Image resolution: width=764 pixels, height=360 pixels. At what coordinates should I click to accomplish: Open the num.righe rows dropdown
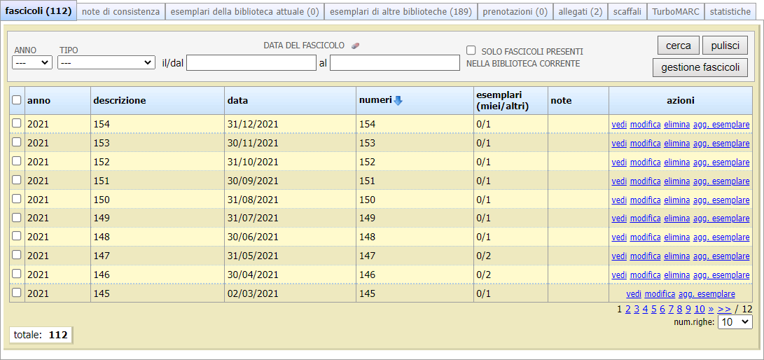point(735,322)
